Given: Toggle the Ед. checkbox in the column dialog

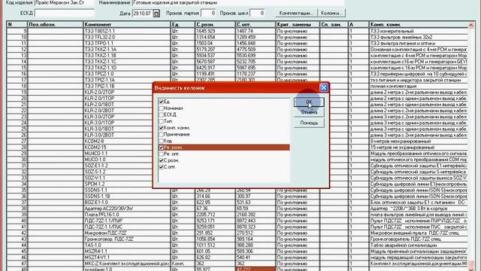Looking at the screenshot, I should [x=161, y=102].
